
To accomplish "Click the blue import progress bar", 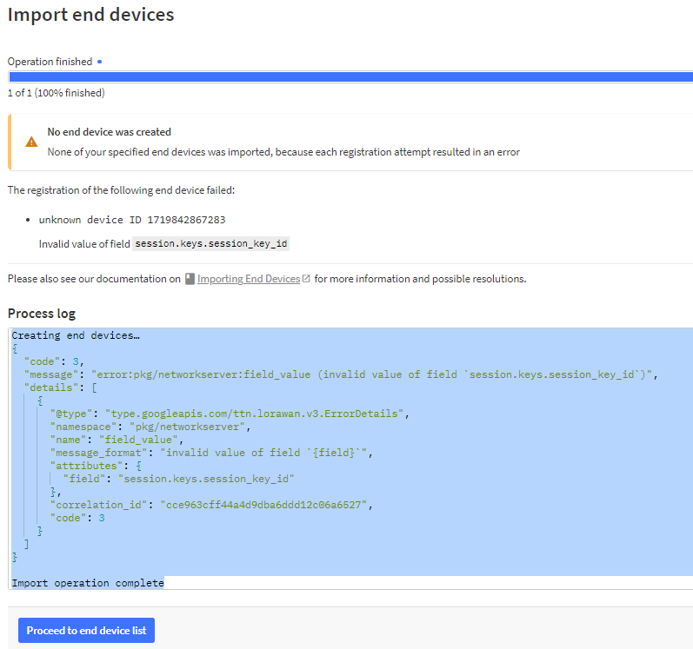I will [x=350, y=76].
